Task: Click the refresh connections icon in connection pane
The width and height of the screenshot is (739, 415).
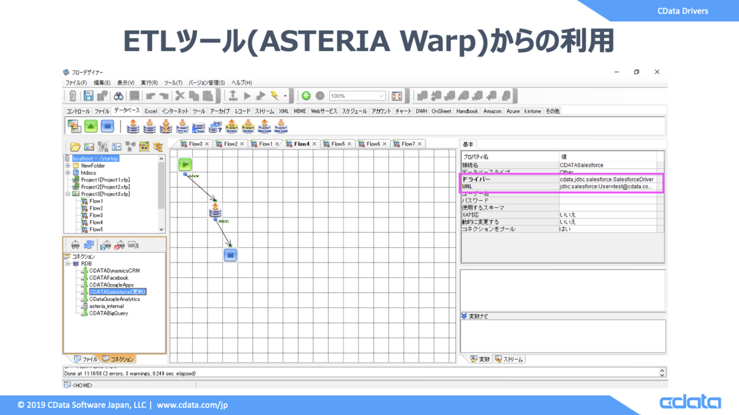Action: pyautogui.click(x=89, y=245)
